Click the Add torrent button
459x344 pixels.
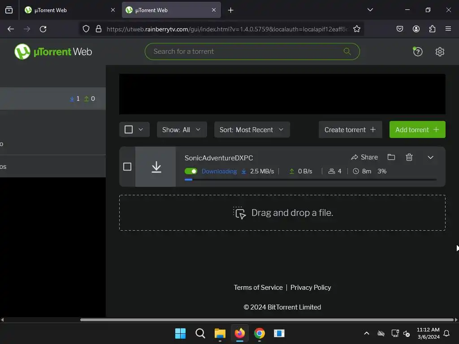coord(417,129)
